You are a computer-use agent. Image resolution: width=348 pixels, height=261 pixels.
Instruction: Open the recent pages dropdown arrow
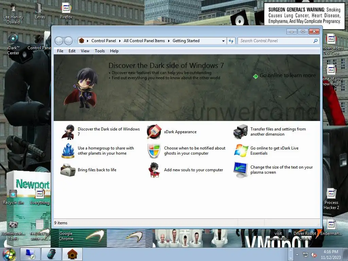pyautogui.click(x=75, y=41)
